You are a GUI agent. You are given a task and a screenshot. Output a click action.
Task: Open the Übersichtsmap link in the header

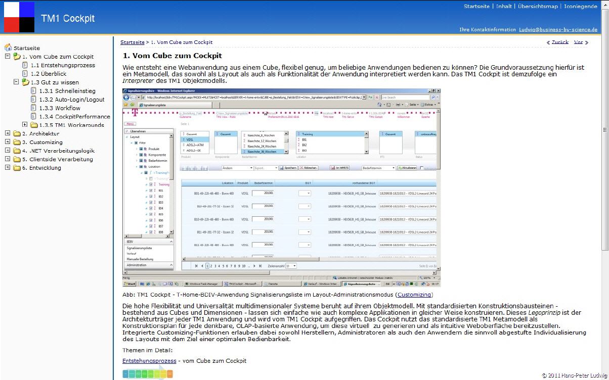(538, 7)
